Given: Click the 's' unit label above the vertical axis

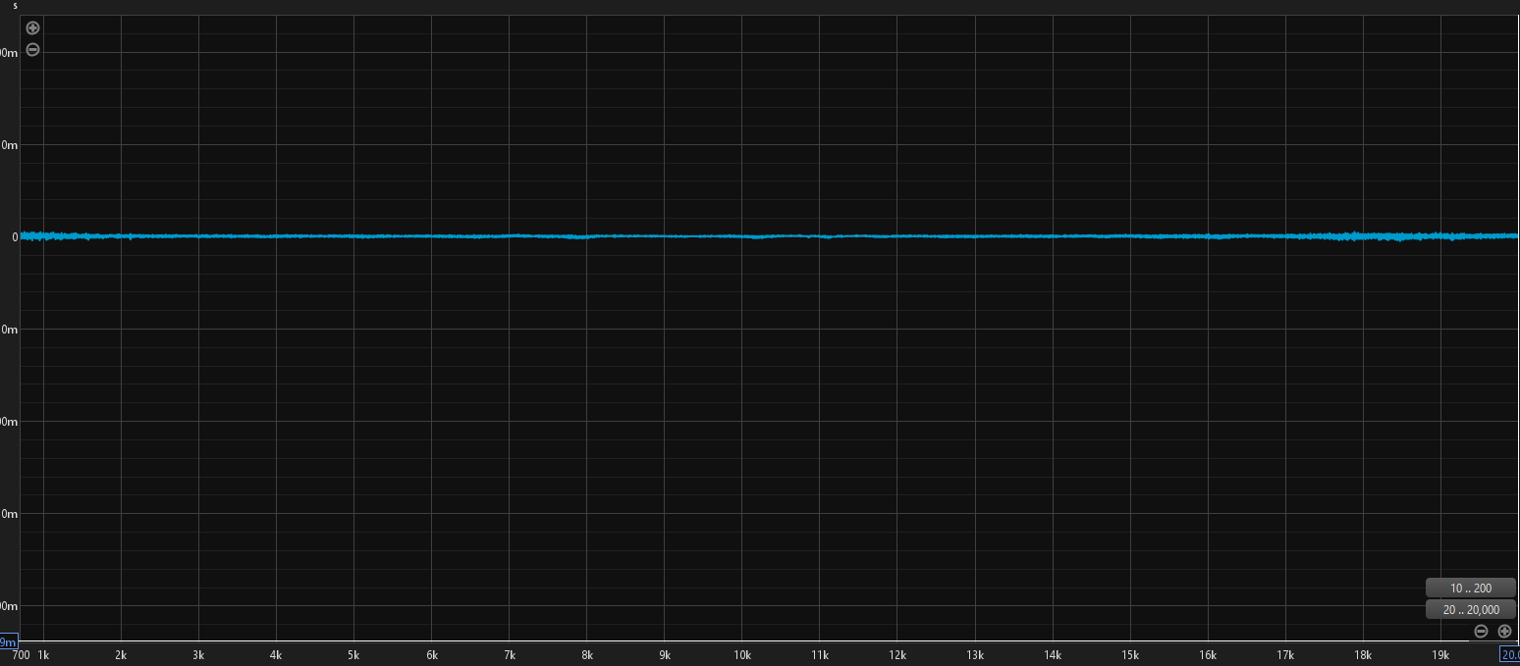Looking at the screenshot, I should [x=15, y=6].
